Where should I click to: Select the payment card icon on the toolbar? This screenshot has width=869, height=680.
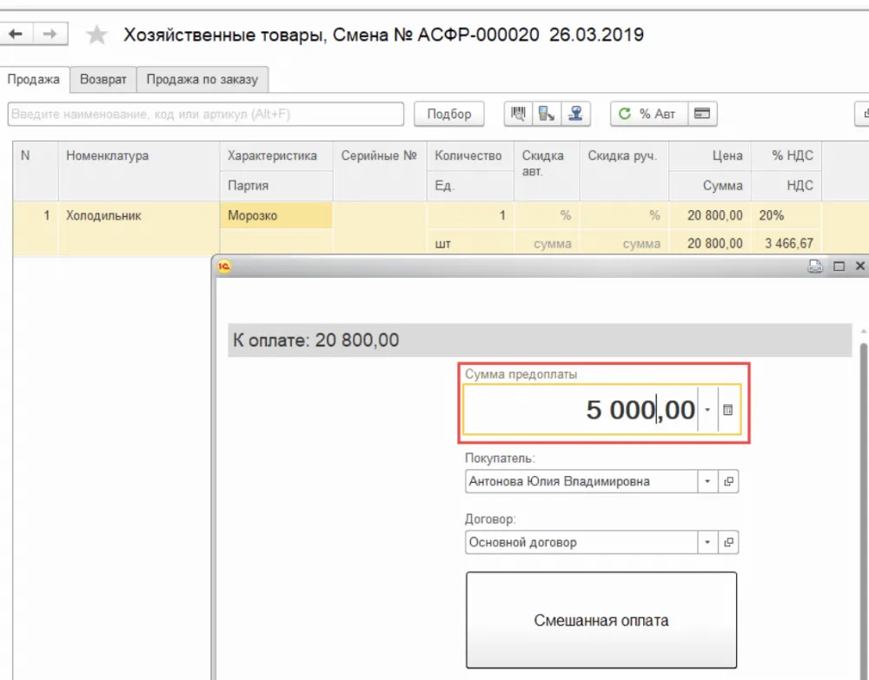point(702,114)
